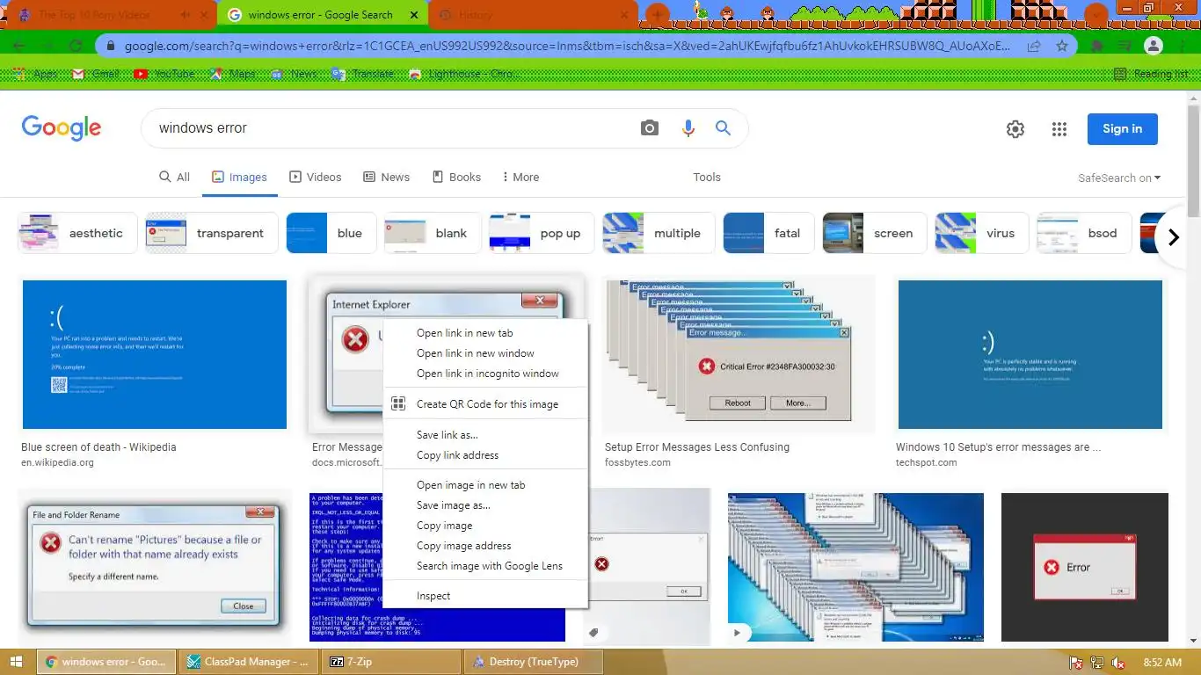Click the search by image camera icon
Image resolution: width=1201 pixels, height=675 pixels.
tap(650, 128)
